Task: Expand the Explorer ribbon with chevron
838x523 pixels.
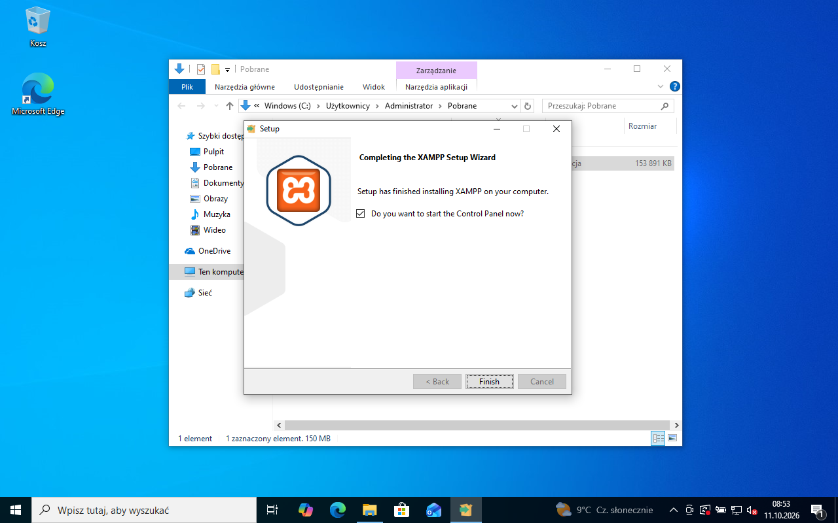Action: click(x=661, y=86)
